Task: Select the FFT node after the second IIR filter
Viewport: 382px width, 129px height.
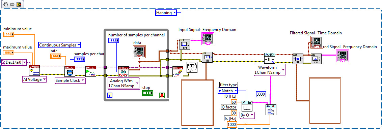Action: click(x=316, y=59)
